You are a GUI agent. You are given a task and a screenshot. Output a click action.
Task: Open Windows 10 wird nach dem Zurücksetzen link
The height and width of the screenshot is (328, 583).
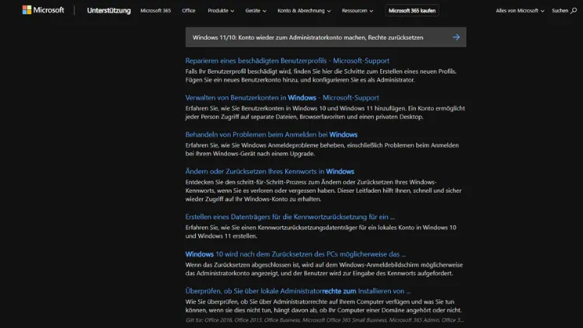coord(295,254)
